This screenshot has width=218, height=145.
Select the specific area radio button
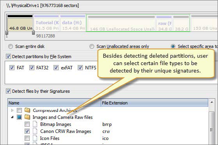coord(173,46)
